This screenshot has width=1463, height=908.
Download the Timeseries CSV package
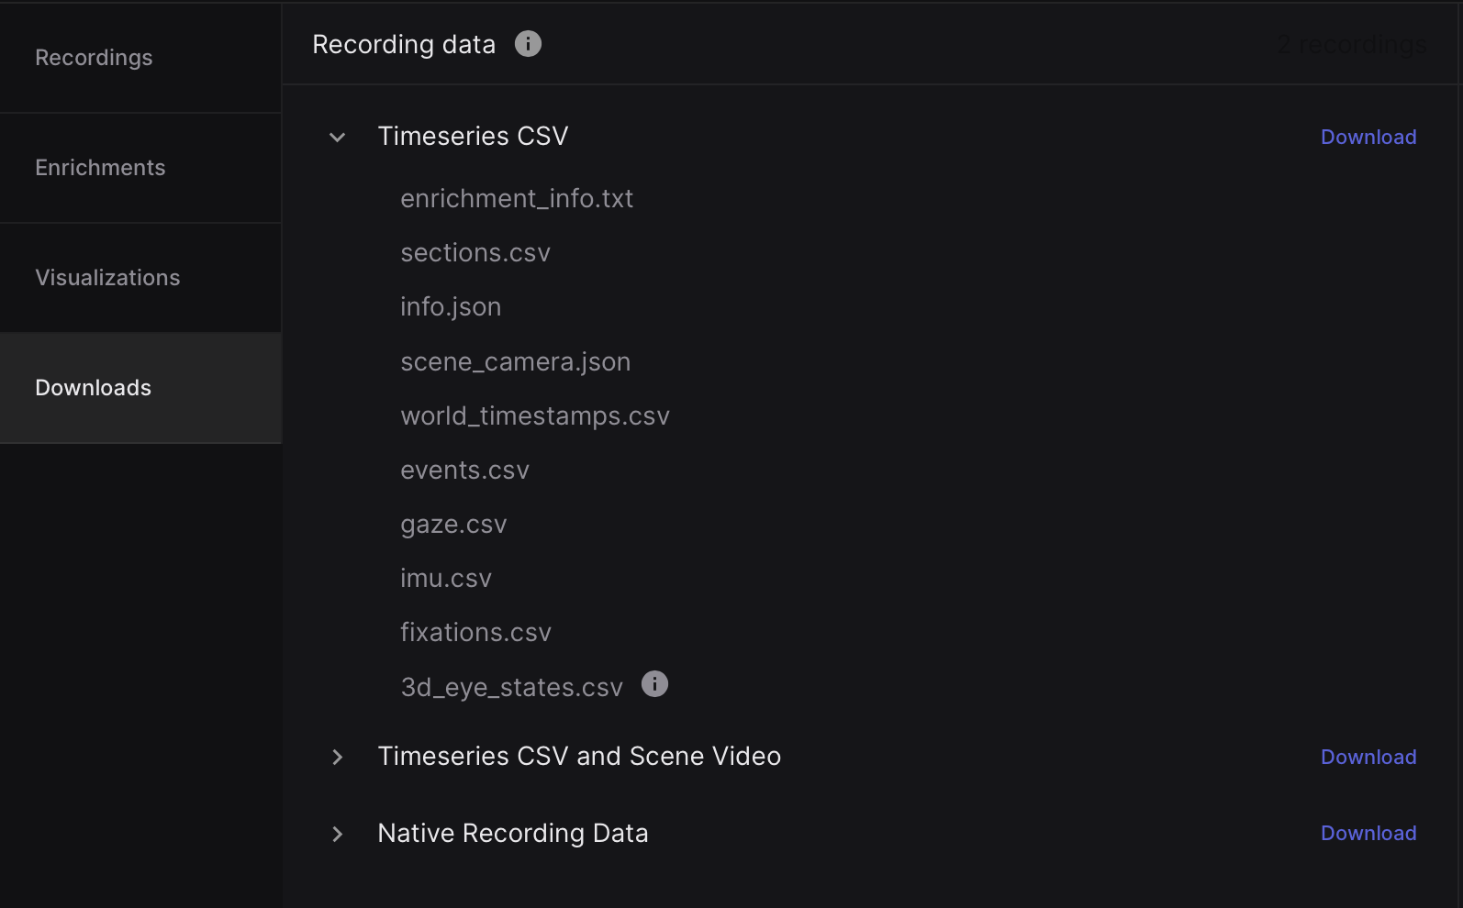1368,138
